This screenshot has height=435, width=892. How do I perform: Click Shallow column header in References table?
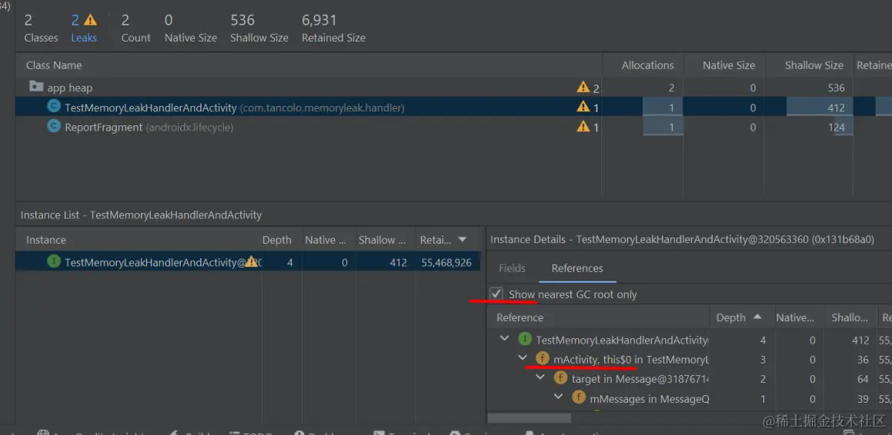(x=850, y=317)
